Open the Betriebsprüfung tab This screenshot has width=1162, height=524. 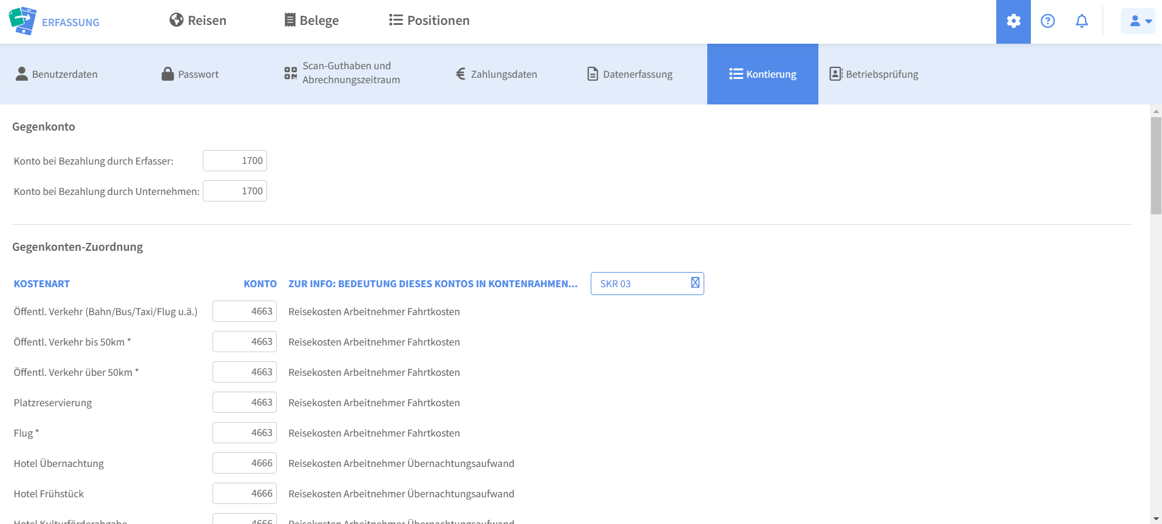click(874, 74)
